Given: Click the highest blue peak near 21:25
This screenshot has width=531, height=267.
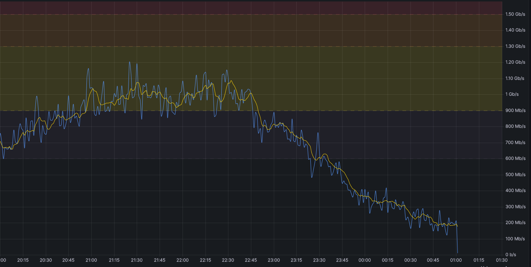Looking at the screenshot, I should [129, 62].
